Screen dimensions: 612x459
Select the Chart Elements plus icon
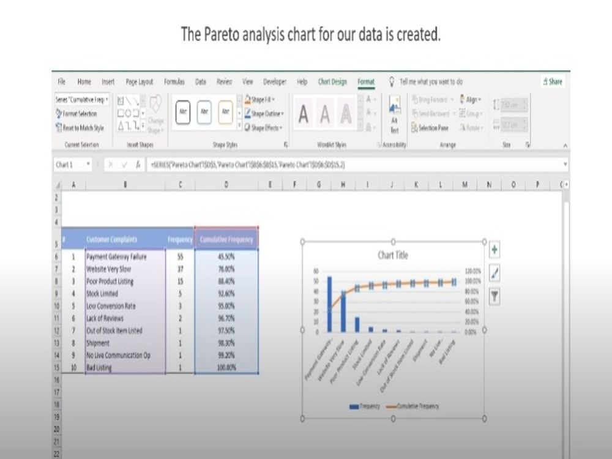point(496,250)
